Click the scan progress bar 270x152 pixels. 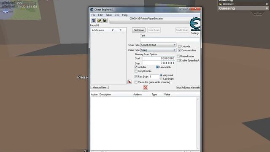pyautogui.click(x=149, y=22)
